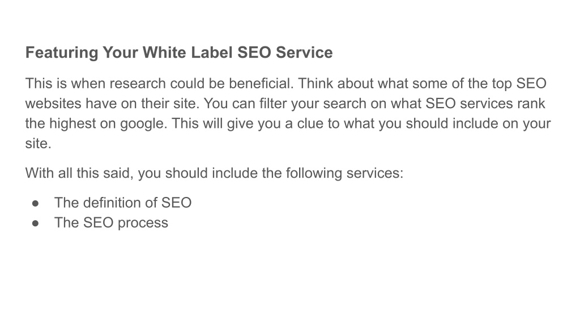This screenshot has width=580, height=326.
Task: Click the word "google" in the paragraph
Action: [x=143, y=124]
